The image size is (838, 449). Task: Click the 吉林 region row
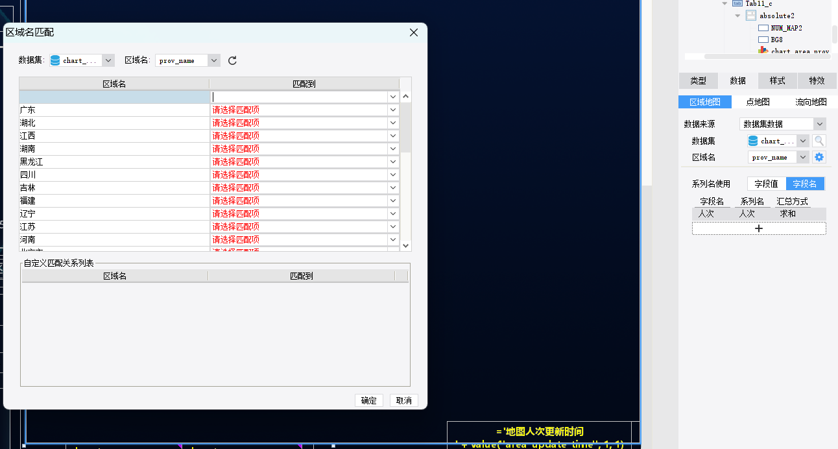pyautogui.click(x=114, y=188)
